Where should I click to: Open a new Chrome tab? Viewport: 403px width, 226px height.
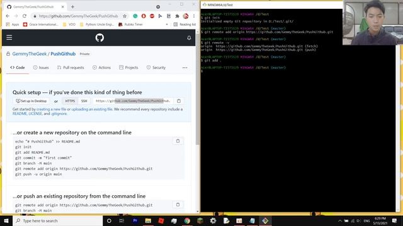[x=73, y=7]
